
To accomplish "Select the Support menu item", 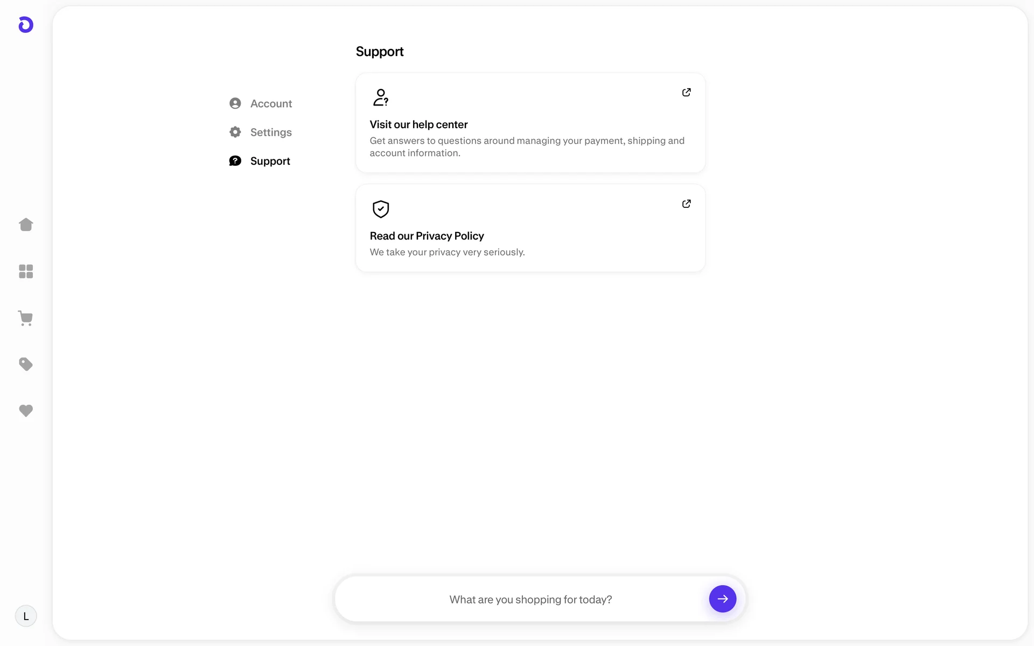I will [x=270, y=161].
